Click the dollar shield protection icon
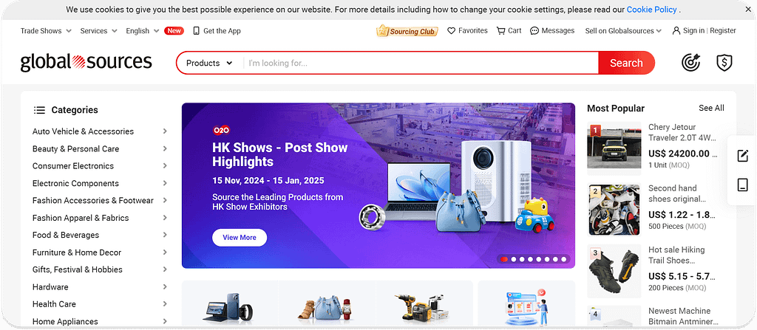The image size is (757, 330). 724,63
